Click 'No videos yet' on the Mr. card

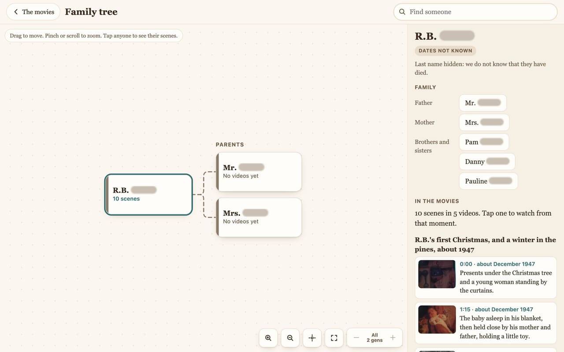pos(241,176)
